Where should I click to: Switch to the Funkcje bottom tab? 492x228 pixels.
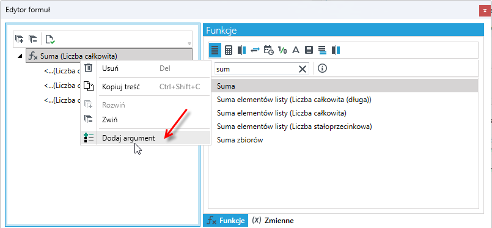(226, 221)
